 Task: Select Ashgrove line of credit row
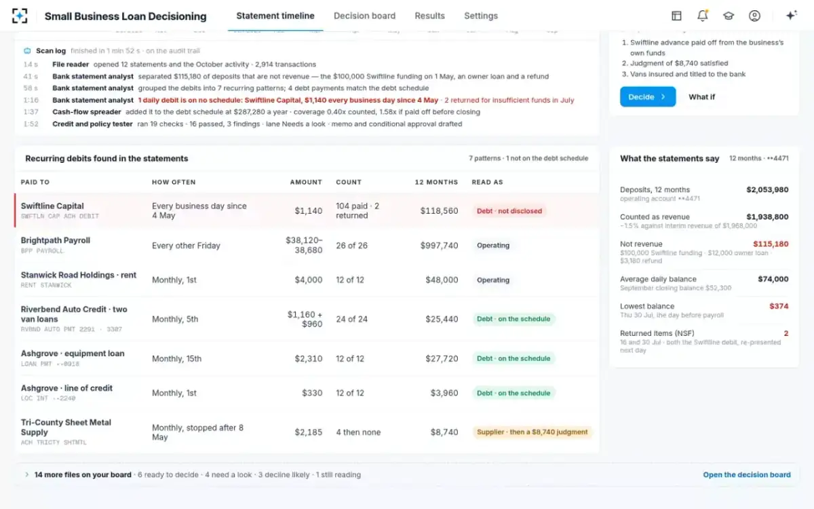point(307,393)
